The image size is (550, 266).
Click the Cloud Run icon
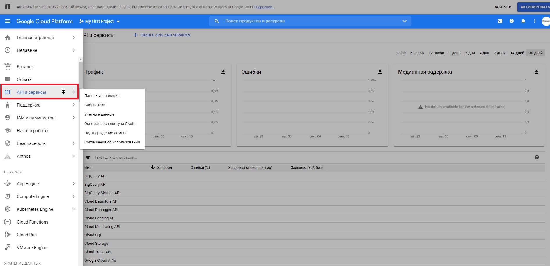[x=8, y=235]
